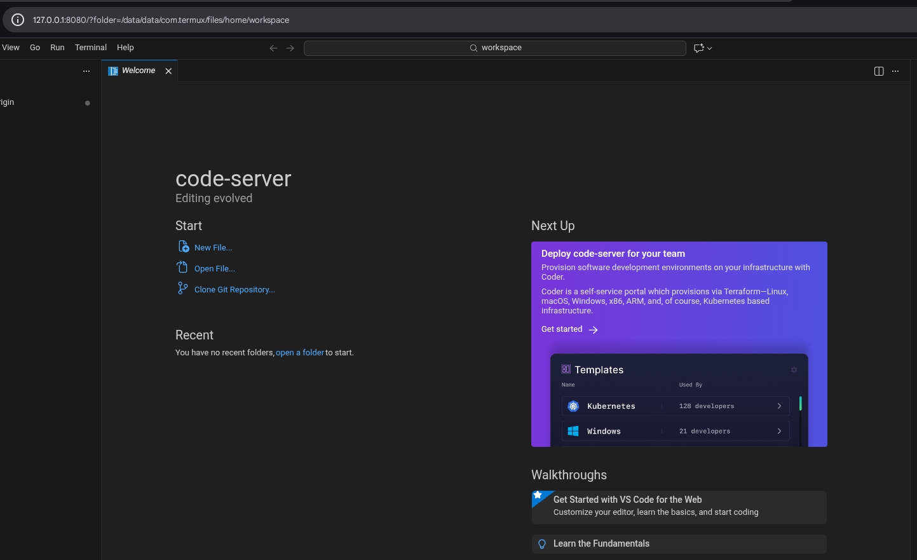The height and width of the screenshot is (560, 917).
Task: Click the Walkthroughs heading
Action: 569,475
